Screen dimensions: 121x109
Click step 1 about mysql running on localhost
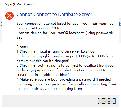(56, 51)
